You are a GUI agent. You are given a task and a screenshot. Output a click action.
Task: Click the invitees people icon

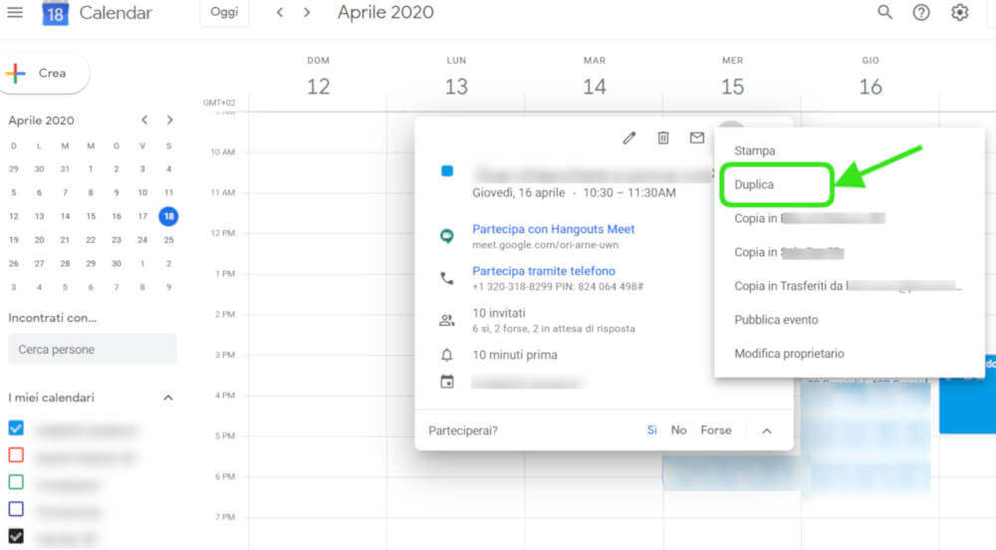[x=447, y=320]
